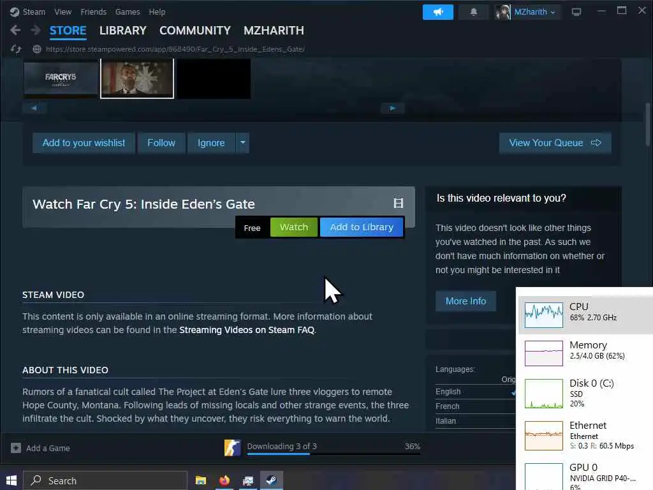Click the Ignore button
653x490 pixels.
[211, 143]
